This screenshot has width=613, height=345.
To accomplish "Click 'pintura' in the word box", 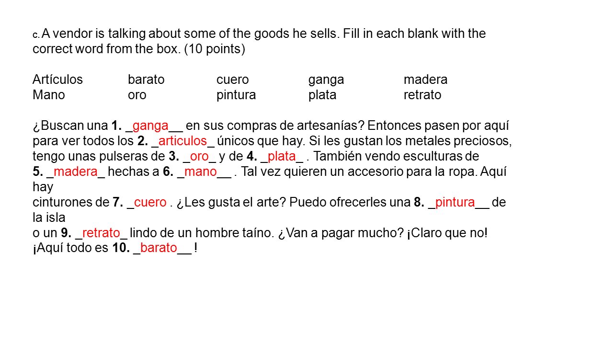I will [236, 95].
